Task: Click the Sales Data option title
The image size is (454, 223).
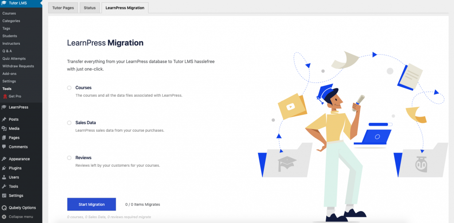Action: tap(86, 123)
